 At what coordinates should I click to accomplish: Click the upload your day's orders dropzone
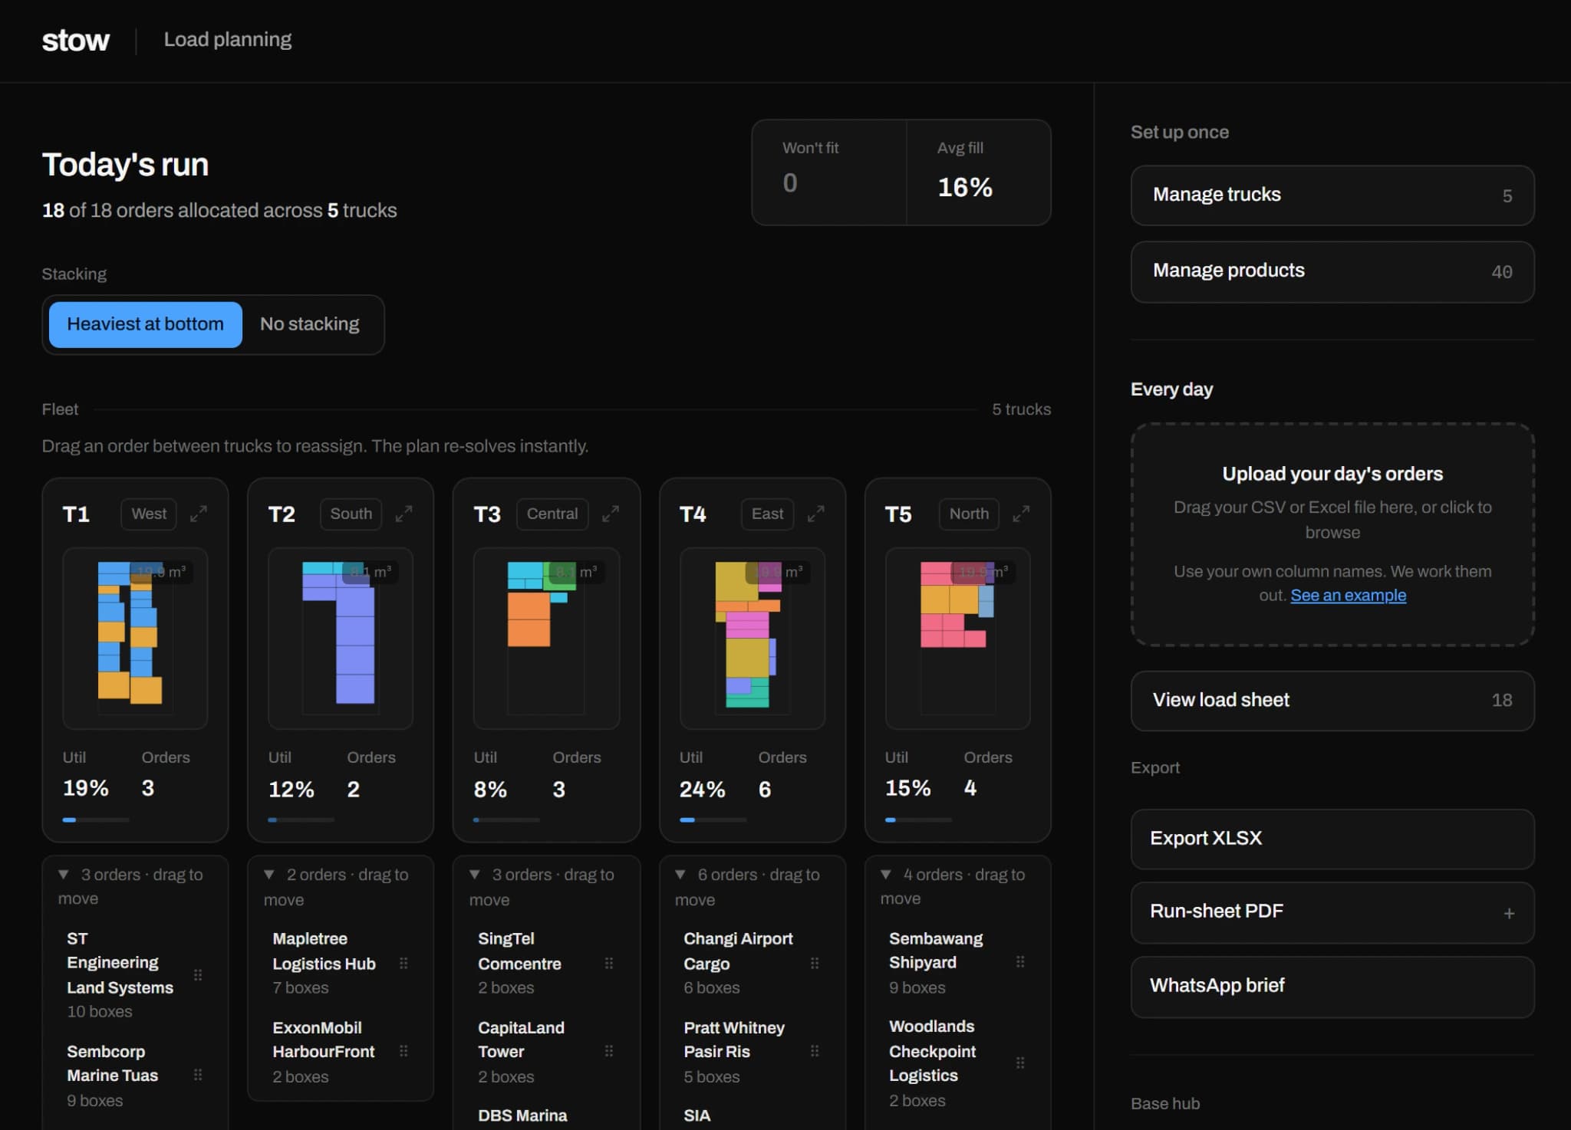tap(1332, 534)
